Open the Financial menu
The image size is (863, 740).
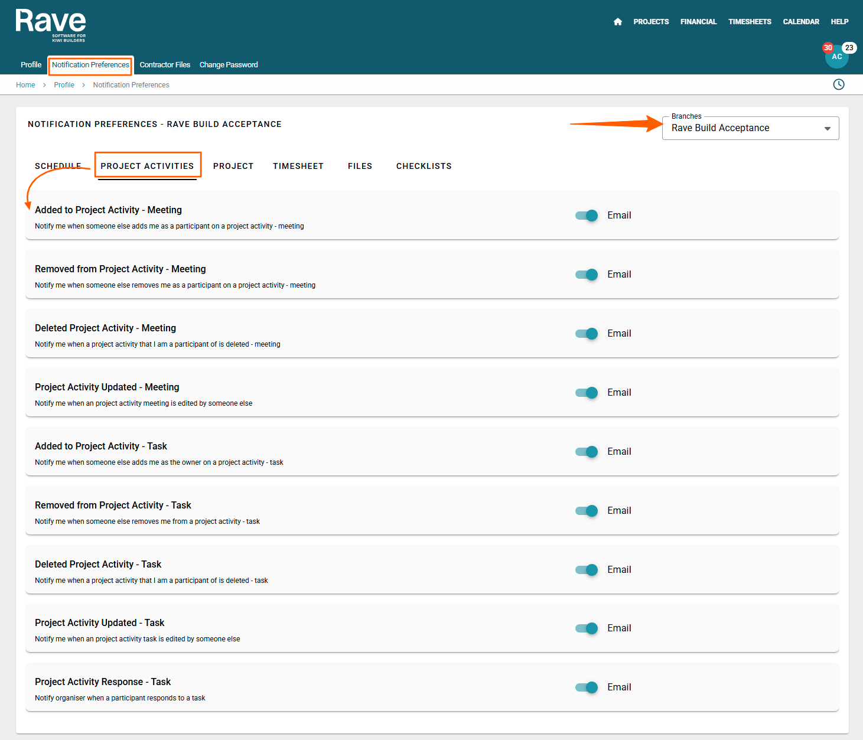(x=698, y=22)
